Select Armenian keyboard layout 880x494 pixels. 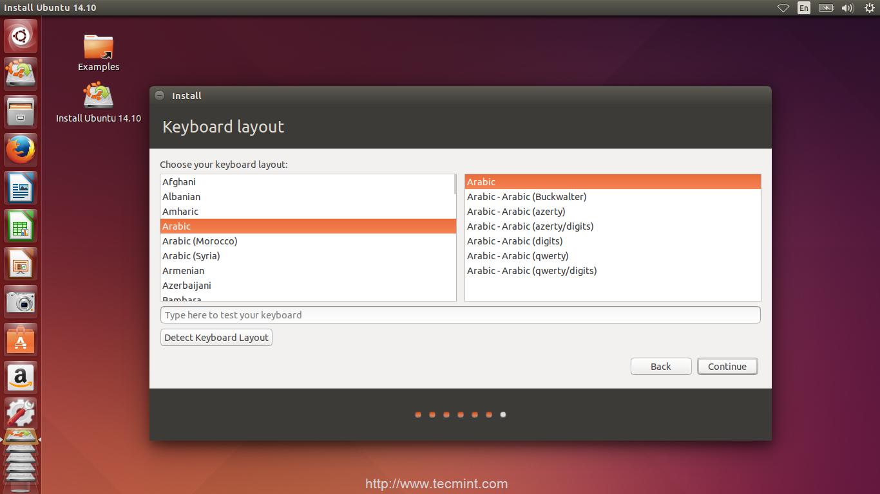coord(308,271)
